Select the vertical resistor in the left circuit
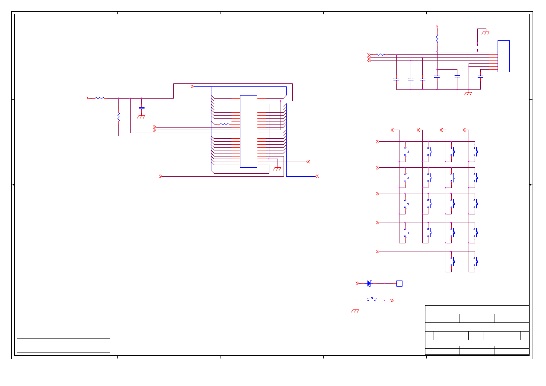 118,117
